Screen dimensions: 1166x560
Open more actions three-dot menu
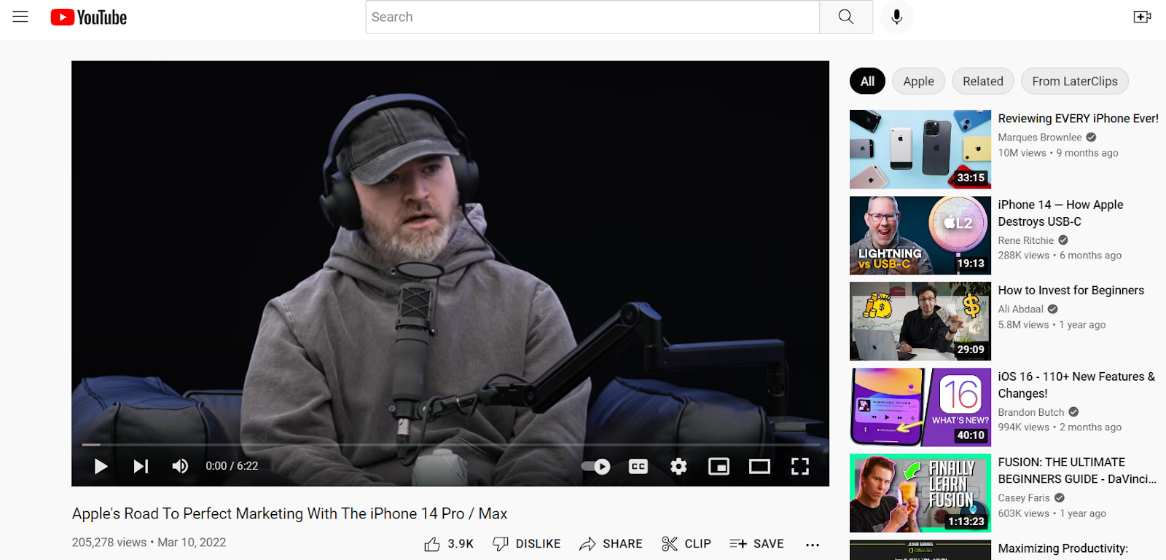(x=813, y=545)
